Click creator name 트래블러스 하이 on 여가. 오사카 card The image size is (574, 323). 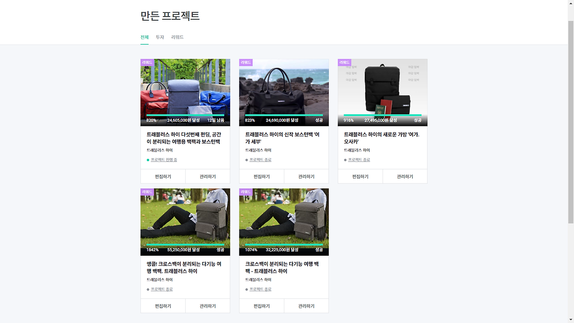(x=357, y=150)
